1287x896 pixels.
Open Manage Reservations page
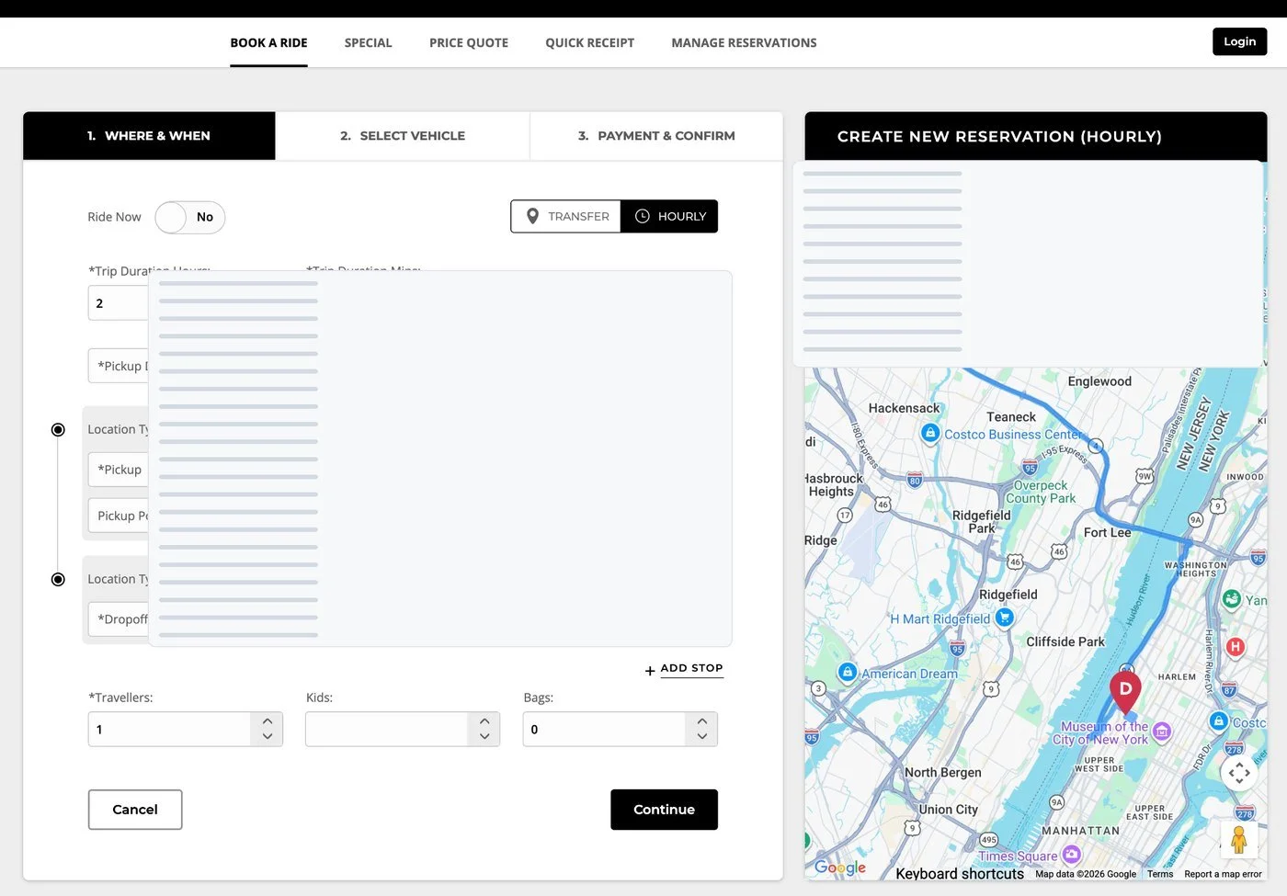tap(744, 43)
